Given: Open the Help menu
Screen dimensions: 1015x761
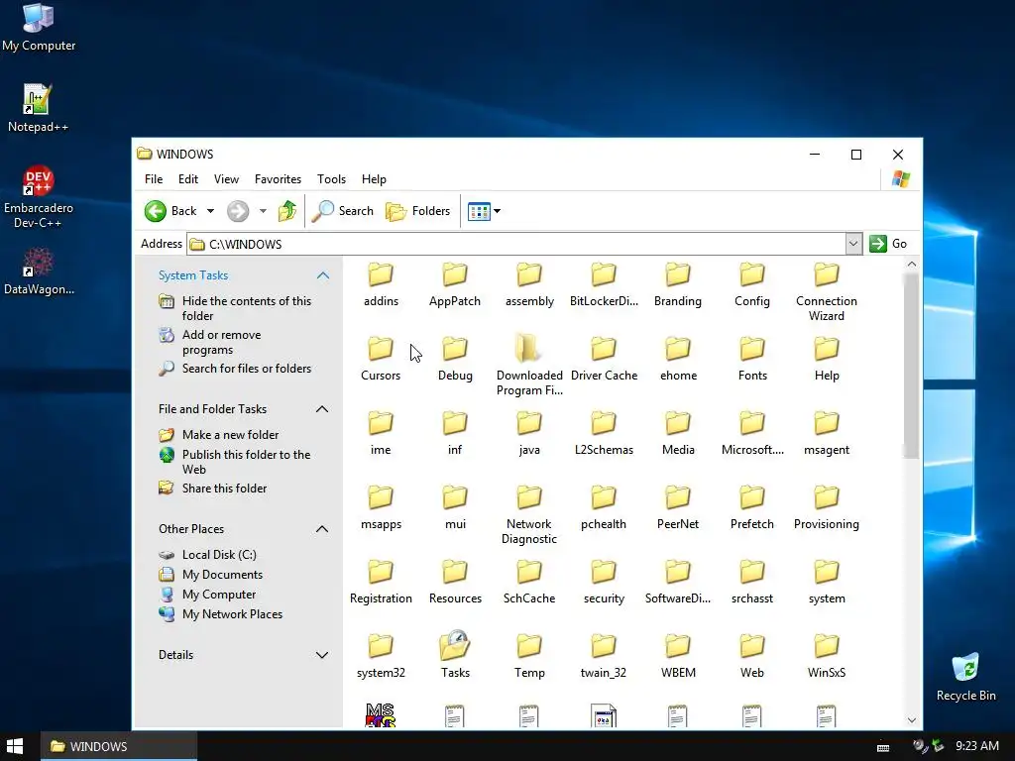Looking at the screenshot, I should pyautogui.click(x=374, y=179).
